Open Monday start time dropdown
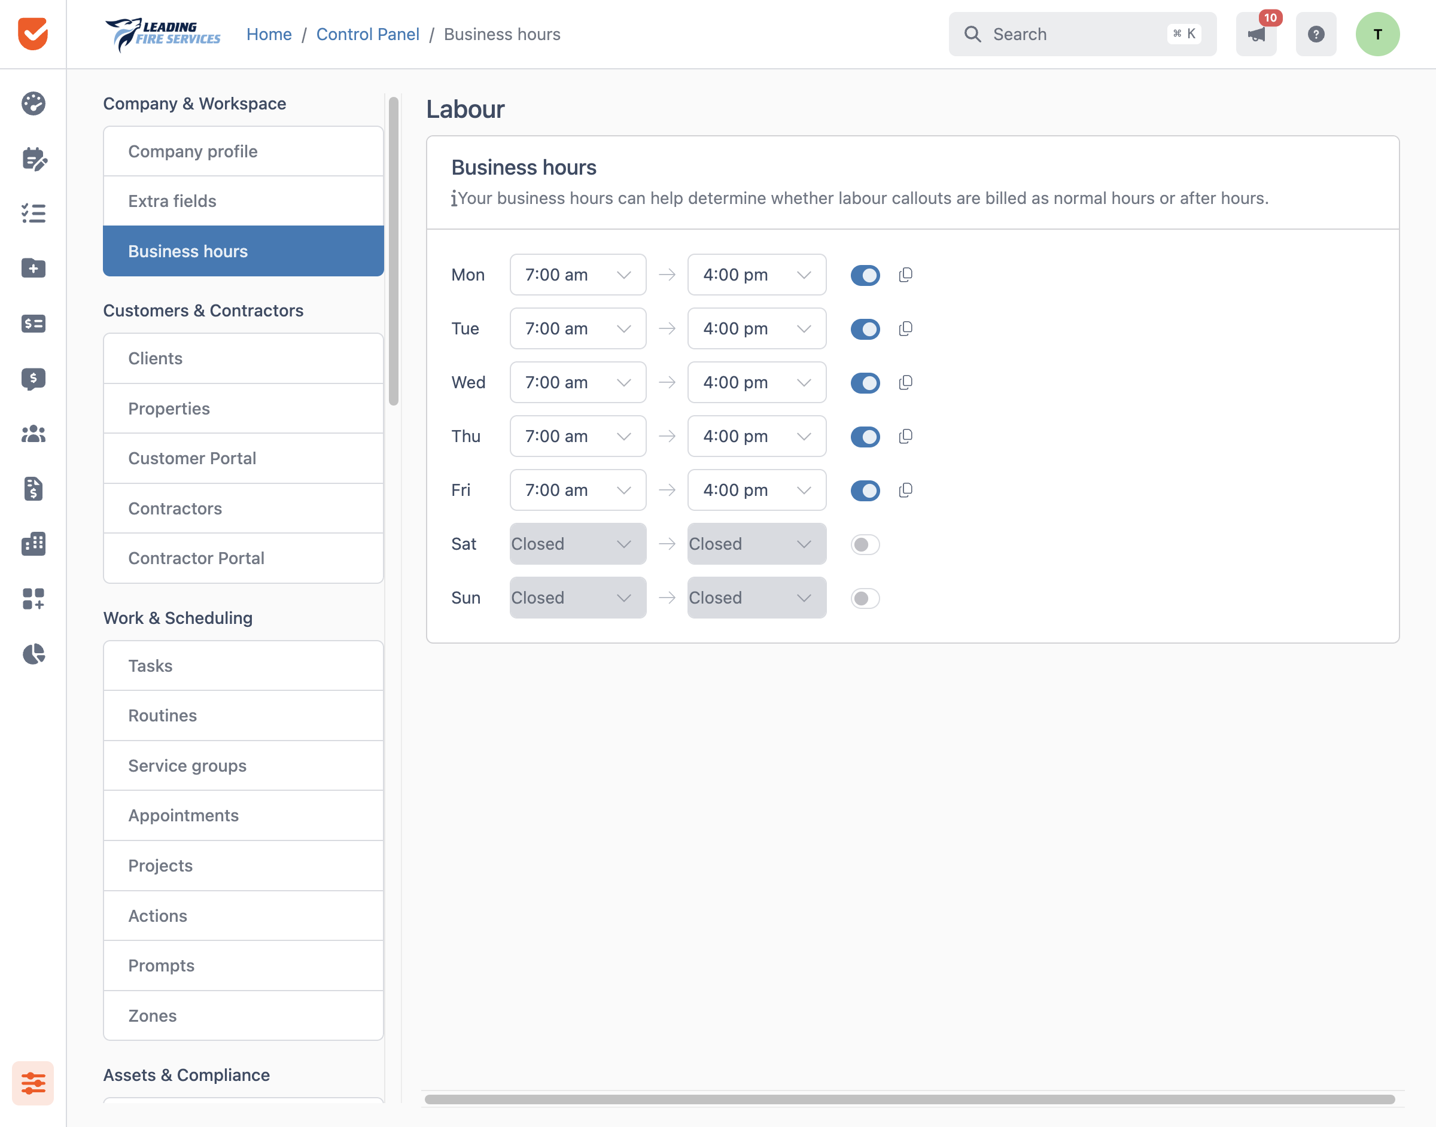Image resolution: width=1436 pixels, height=1127 pixels. (578, 275)
